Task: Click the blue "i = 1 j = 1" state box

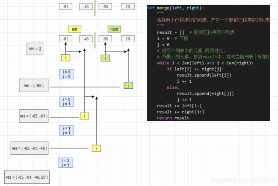Action: point(66,131)
